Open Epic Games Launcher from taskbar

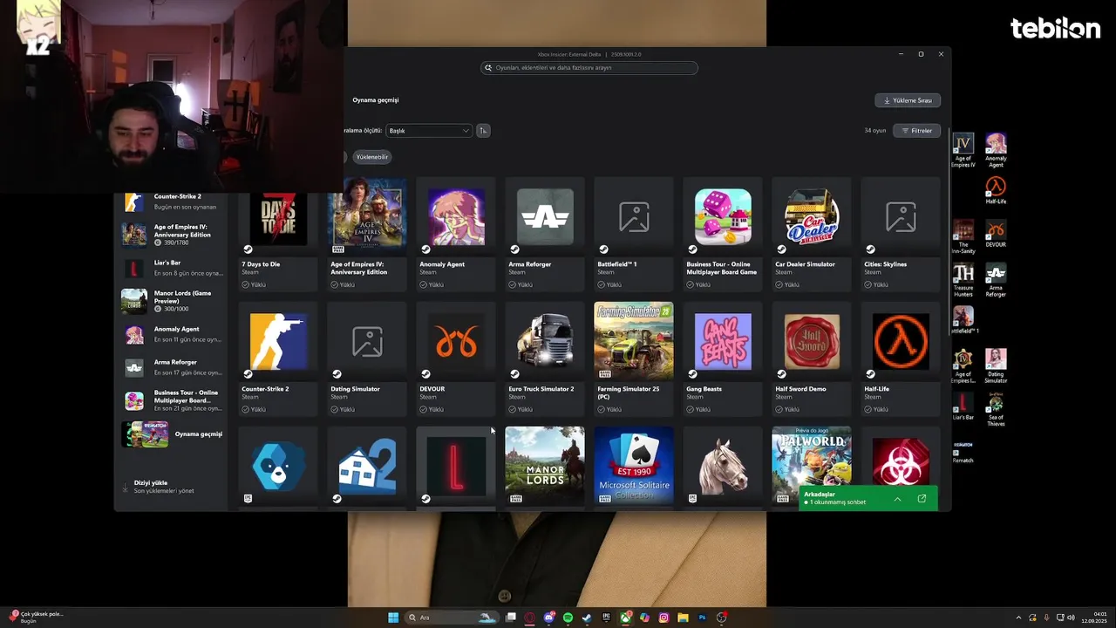click(606, 618)
